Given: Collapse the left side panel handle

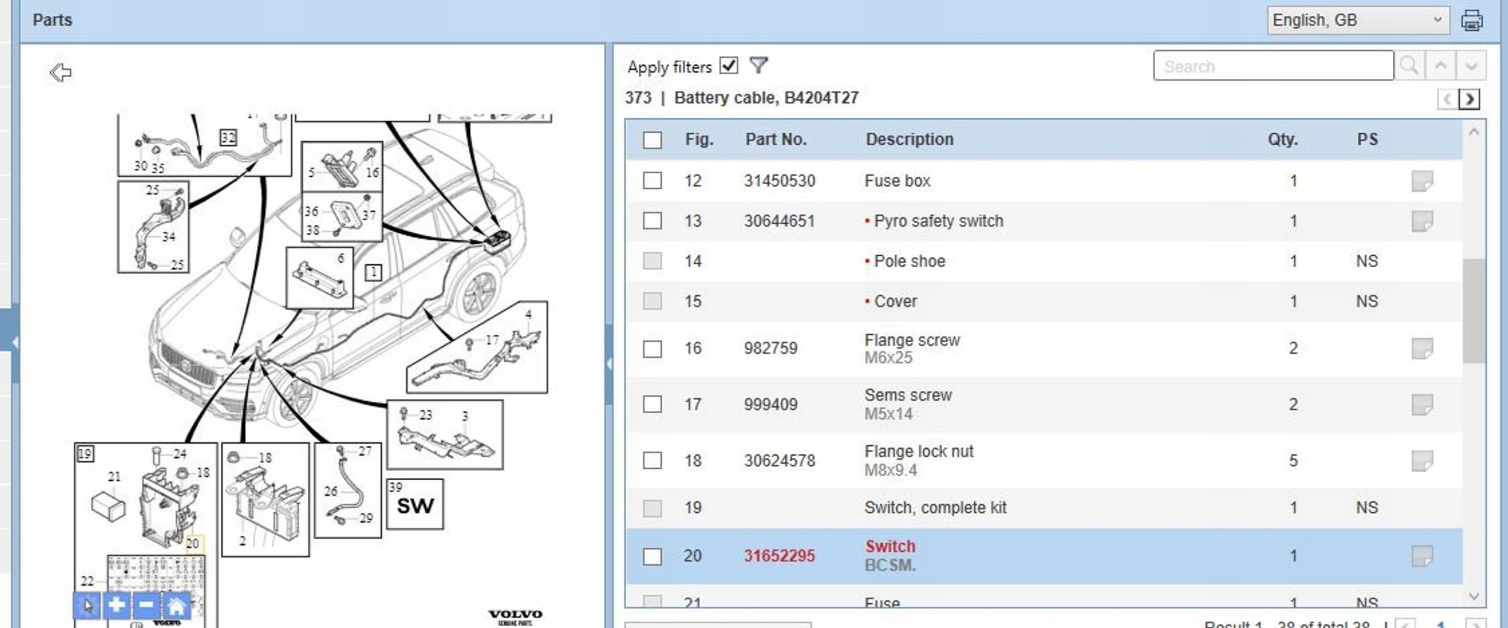Looking at the screenshot, I should [x=14, y=344].
